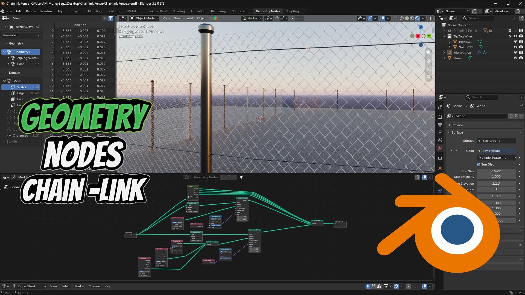525x295 pixels.
Task: Open the File menu
Action: 9,11
